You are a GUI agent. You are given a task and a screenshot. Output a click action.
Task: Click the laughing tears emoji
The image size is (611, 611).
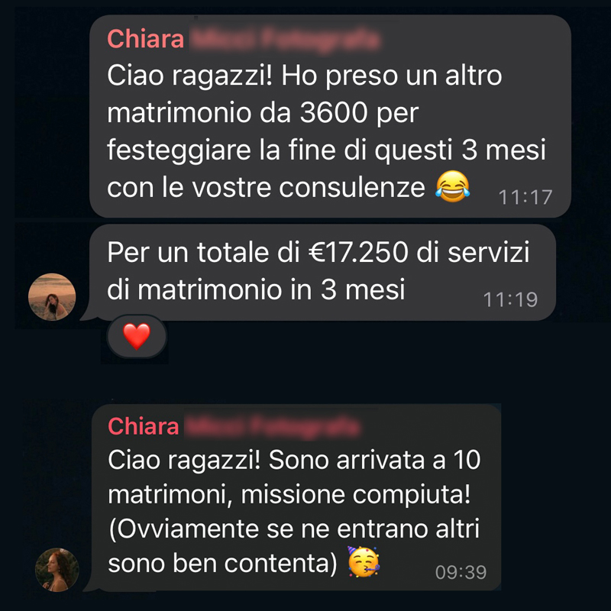(x=452, y=186)
